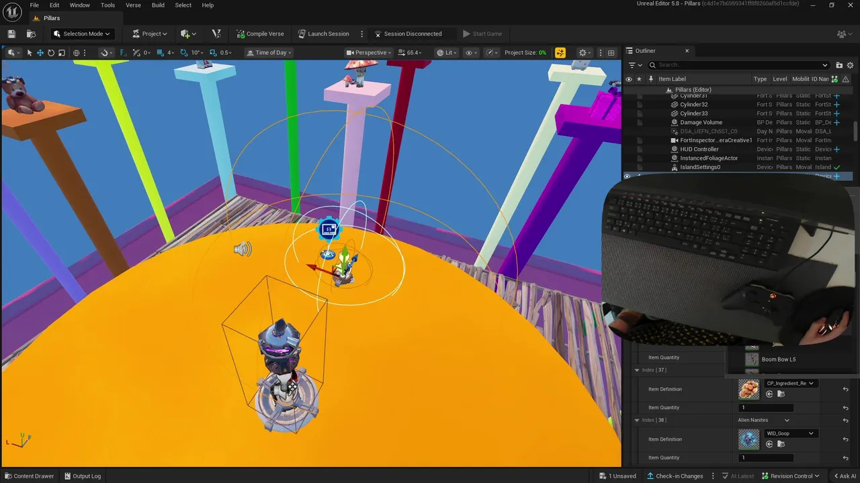The width and height of the screenshot is (860, 483).
Task: Collapse the Index [37] array element
Action: (637, 370)
